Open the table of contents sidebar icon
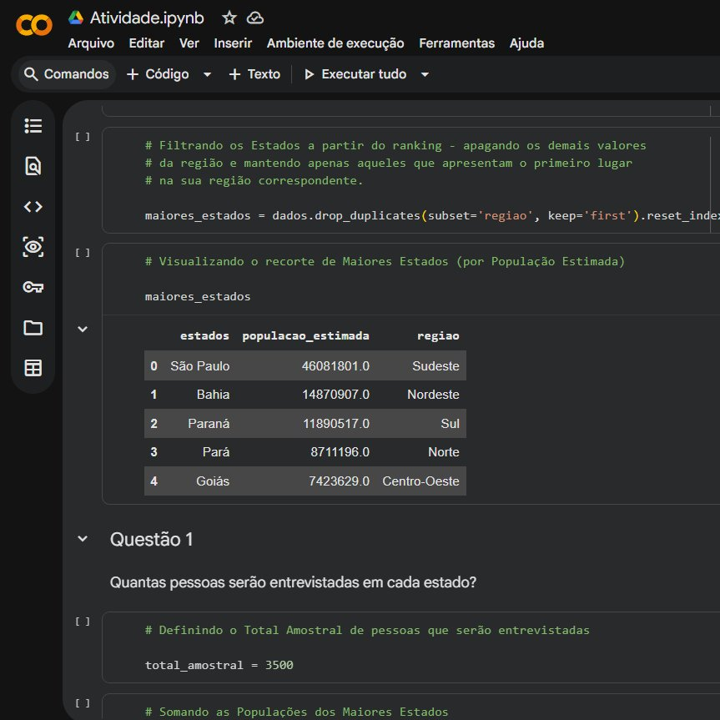The image size is (720, 720). 33,125
